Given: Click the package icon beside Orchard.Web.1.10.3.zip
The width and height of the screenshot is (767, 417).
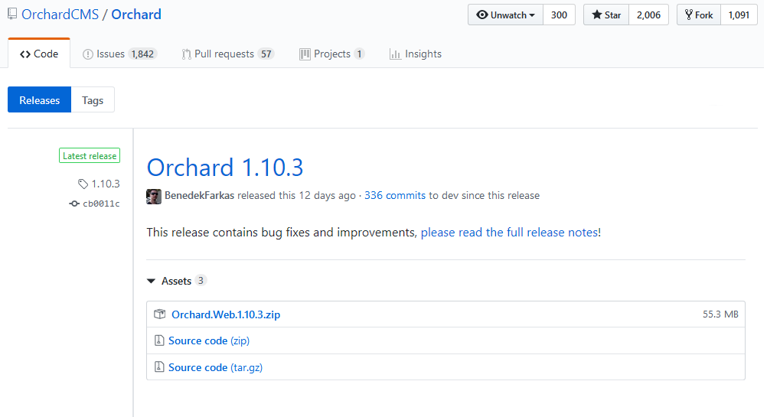Looking at the screenshot, I should [x=159, y=314].
